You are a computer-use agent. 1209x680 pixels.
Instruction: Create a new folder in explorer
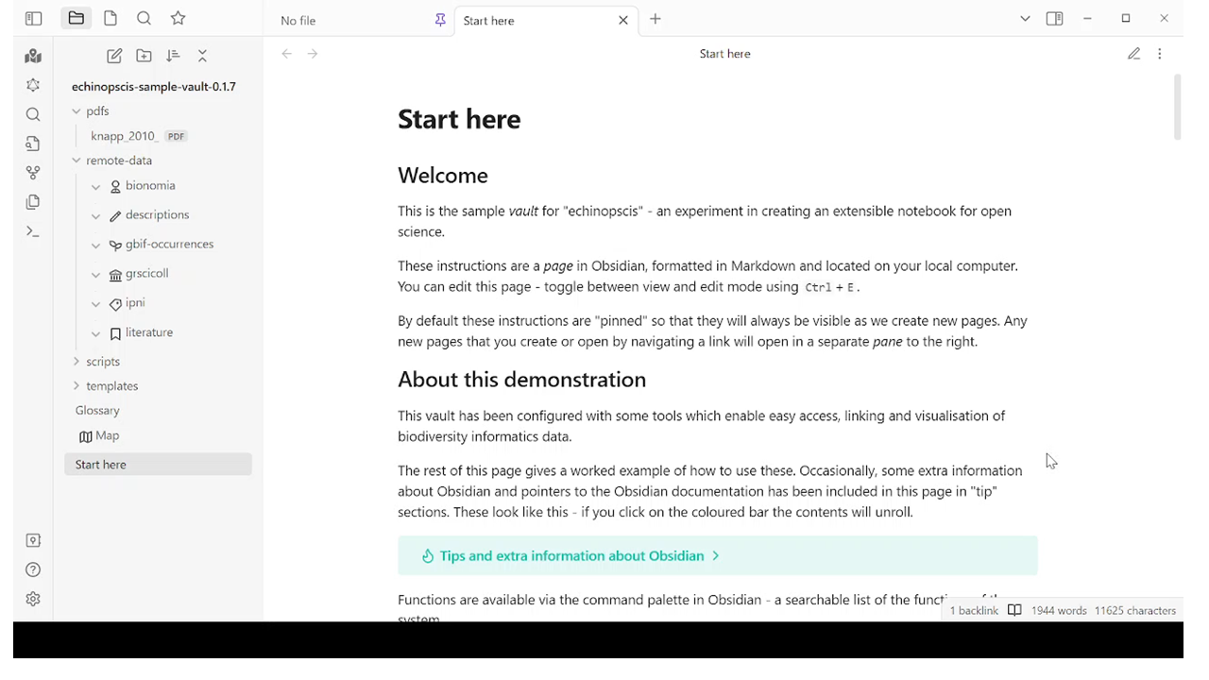point(144,57)
